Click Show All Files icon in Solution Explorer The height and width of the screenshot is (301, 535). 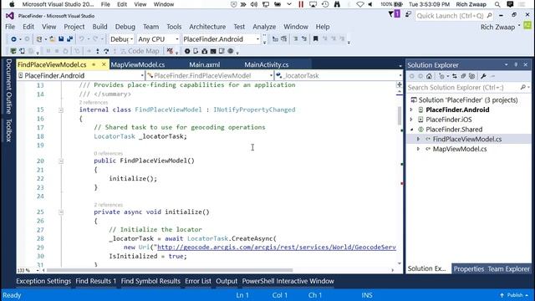pyautogui.click(x=471, y=76)
